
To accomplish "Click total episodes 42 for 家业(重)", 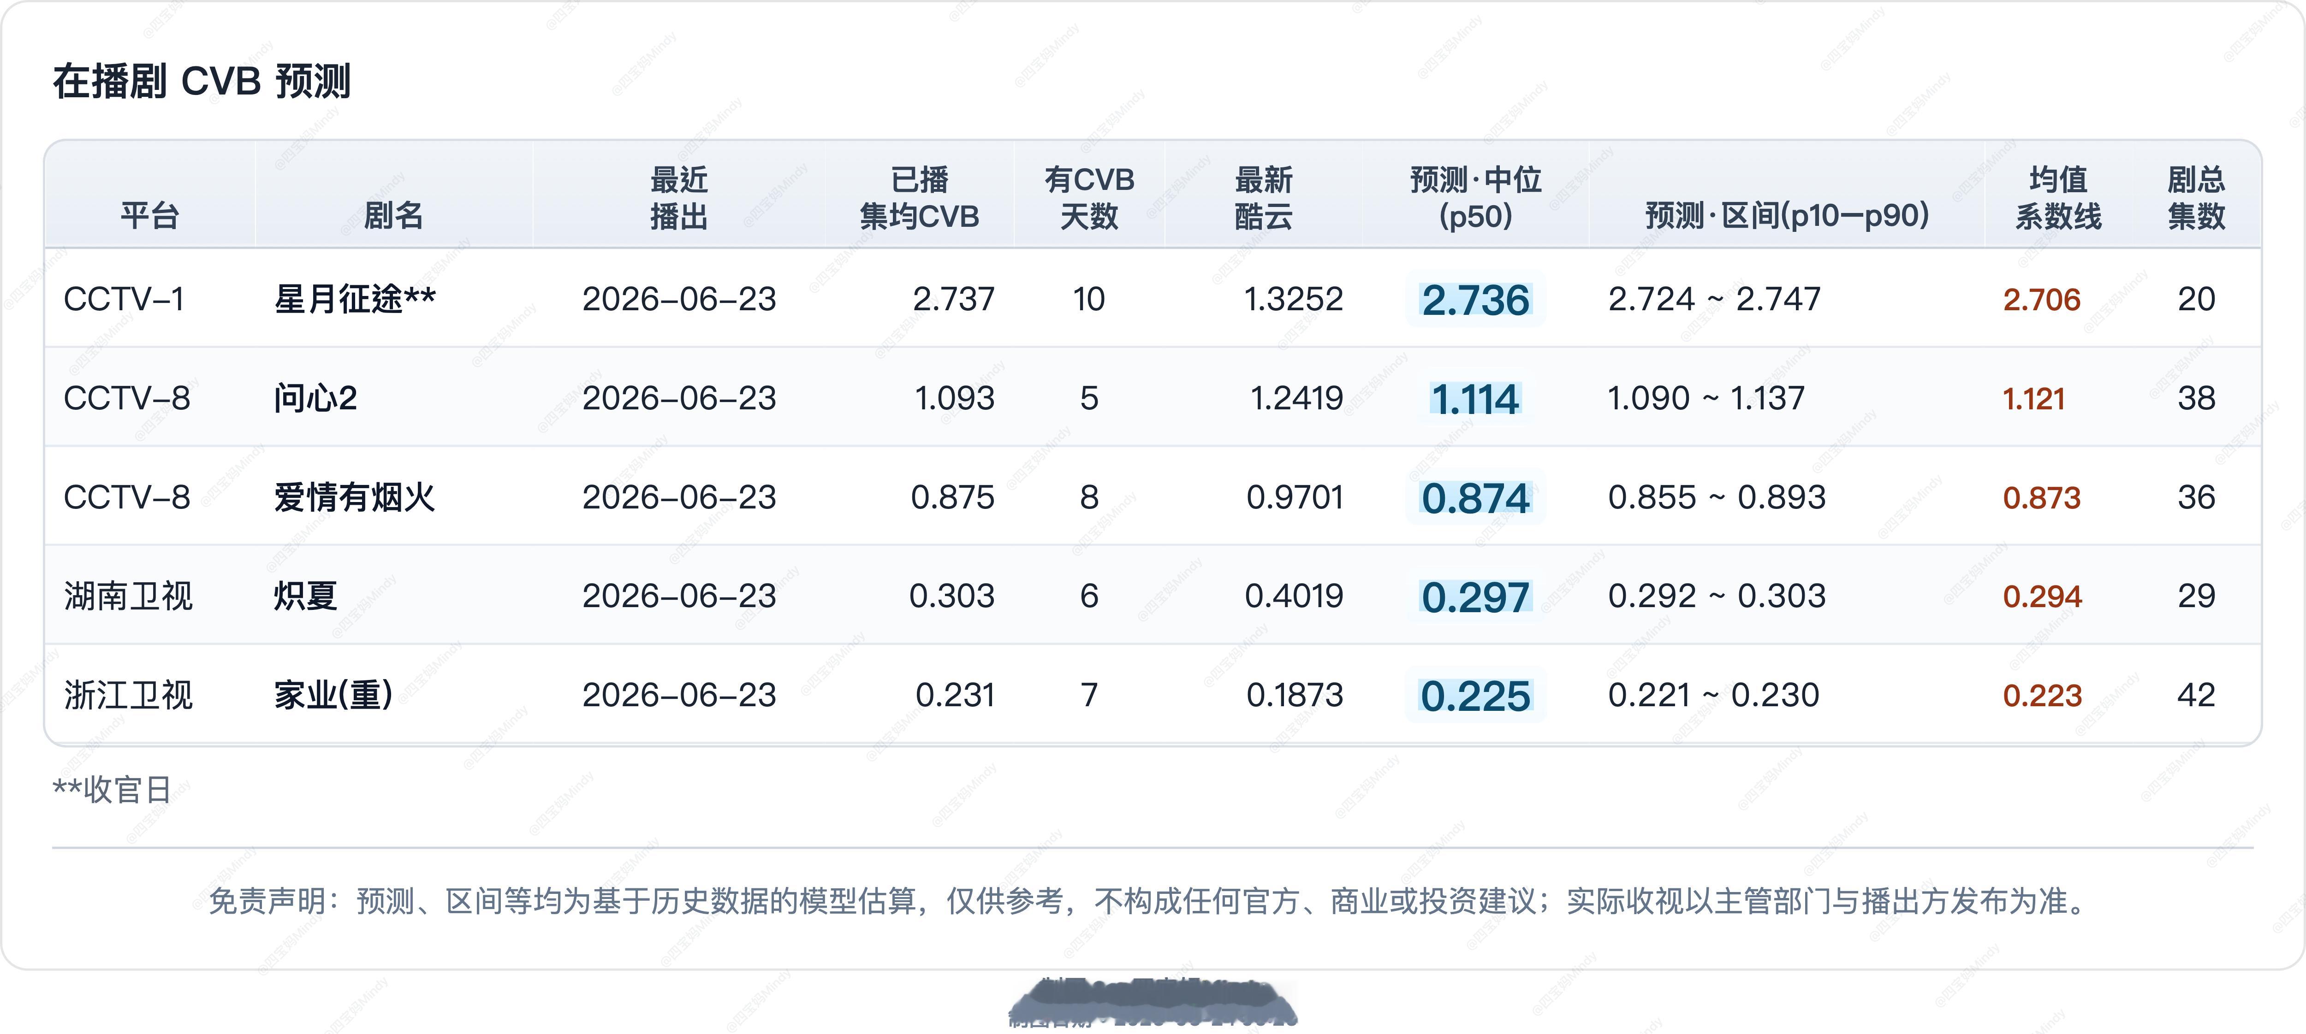I will [2196, 695].
